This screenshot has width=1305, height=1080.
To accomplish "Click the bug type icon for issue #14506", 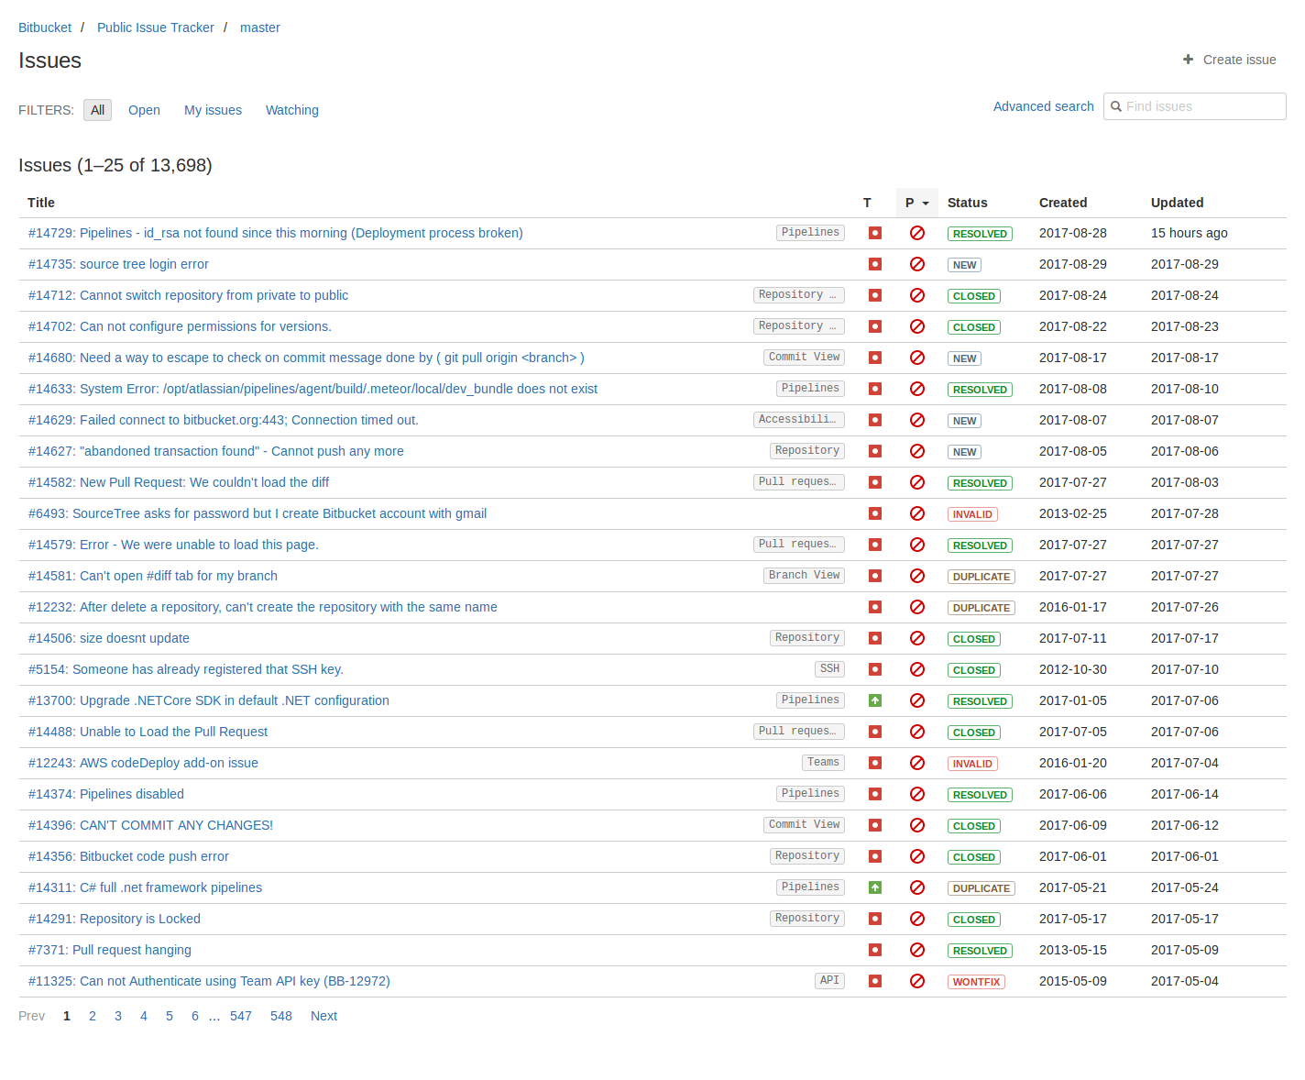I will pos(875,638).
